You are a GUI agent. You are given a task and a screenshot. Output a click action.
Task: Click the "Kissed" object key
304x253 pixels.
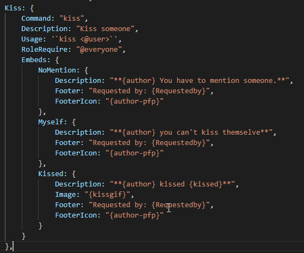tap(51, 174)
